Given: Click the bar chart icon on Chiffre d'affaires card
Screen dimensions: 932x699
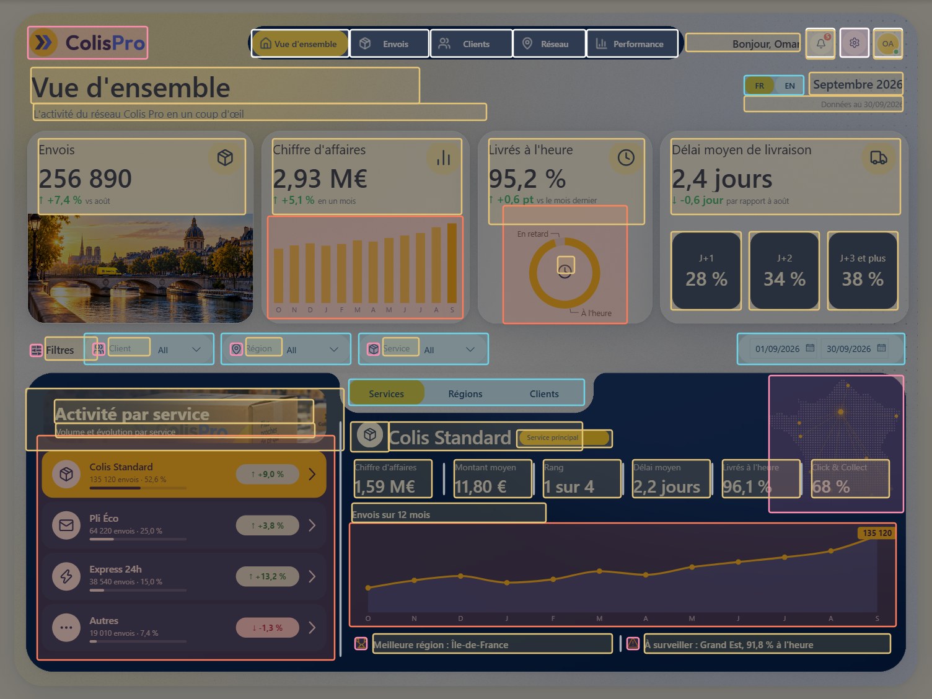Looking at the screenshot, I should tap(444, 157).
